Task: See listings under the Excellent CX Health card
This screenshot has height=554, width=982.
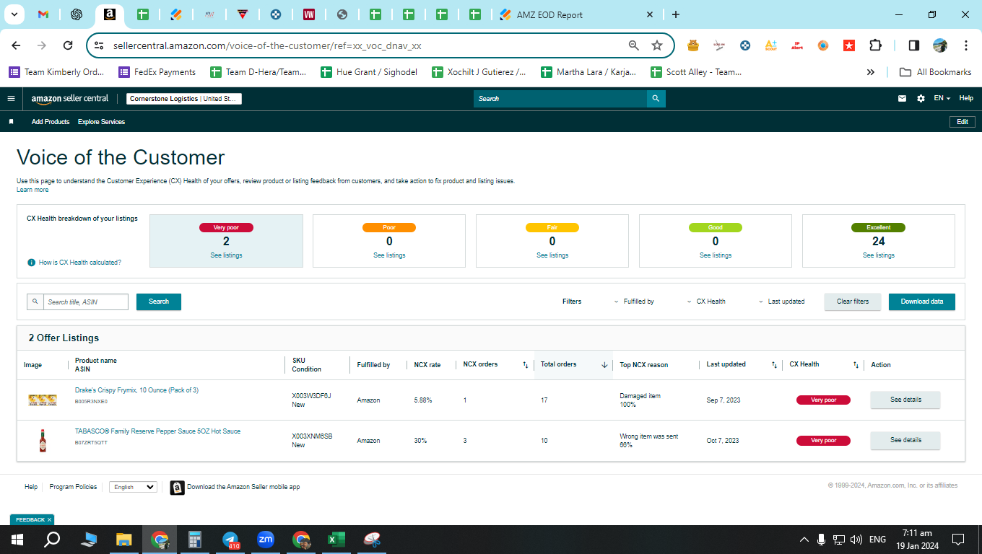Action: point(879,255)
